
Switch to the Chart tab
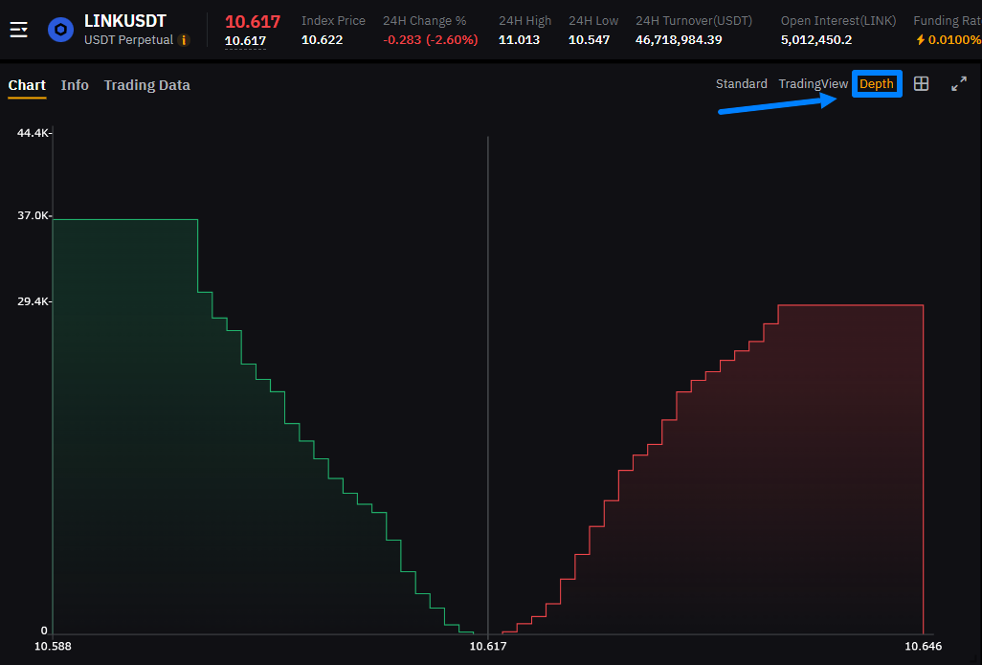click(x=27, y=85)
